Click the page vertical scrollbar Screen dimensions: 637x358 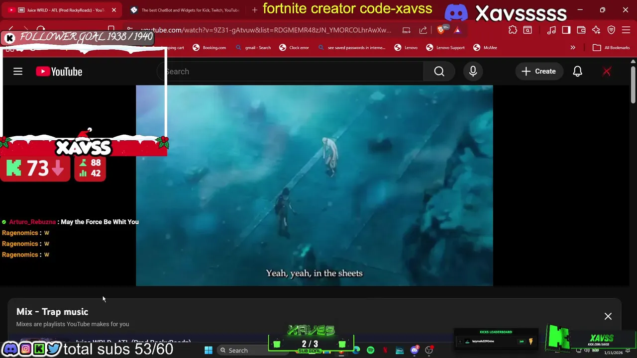[633, 85]
